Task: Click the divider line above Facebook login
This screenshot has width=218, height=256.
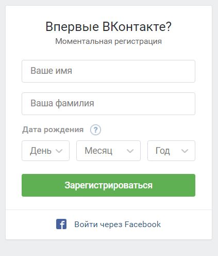Action: click(109, 210)
